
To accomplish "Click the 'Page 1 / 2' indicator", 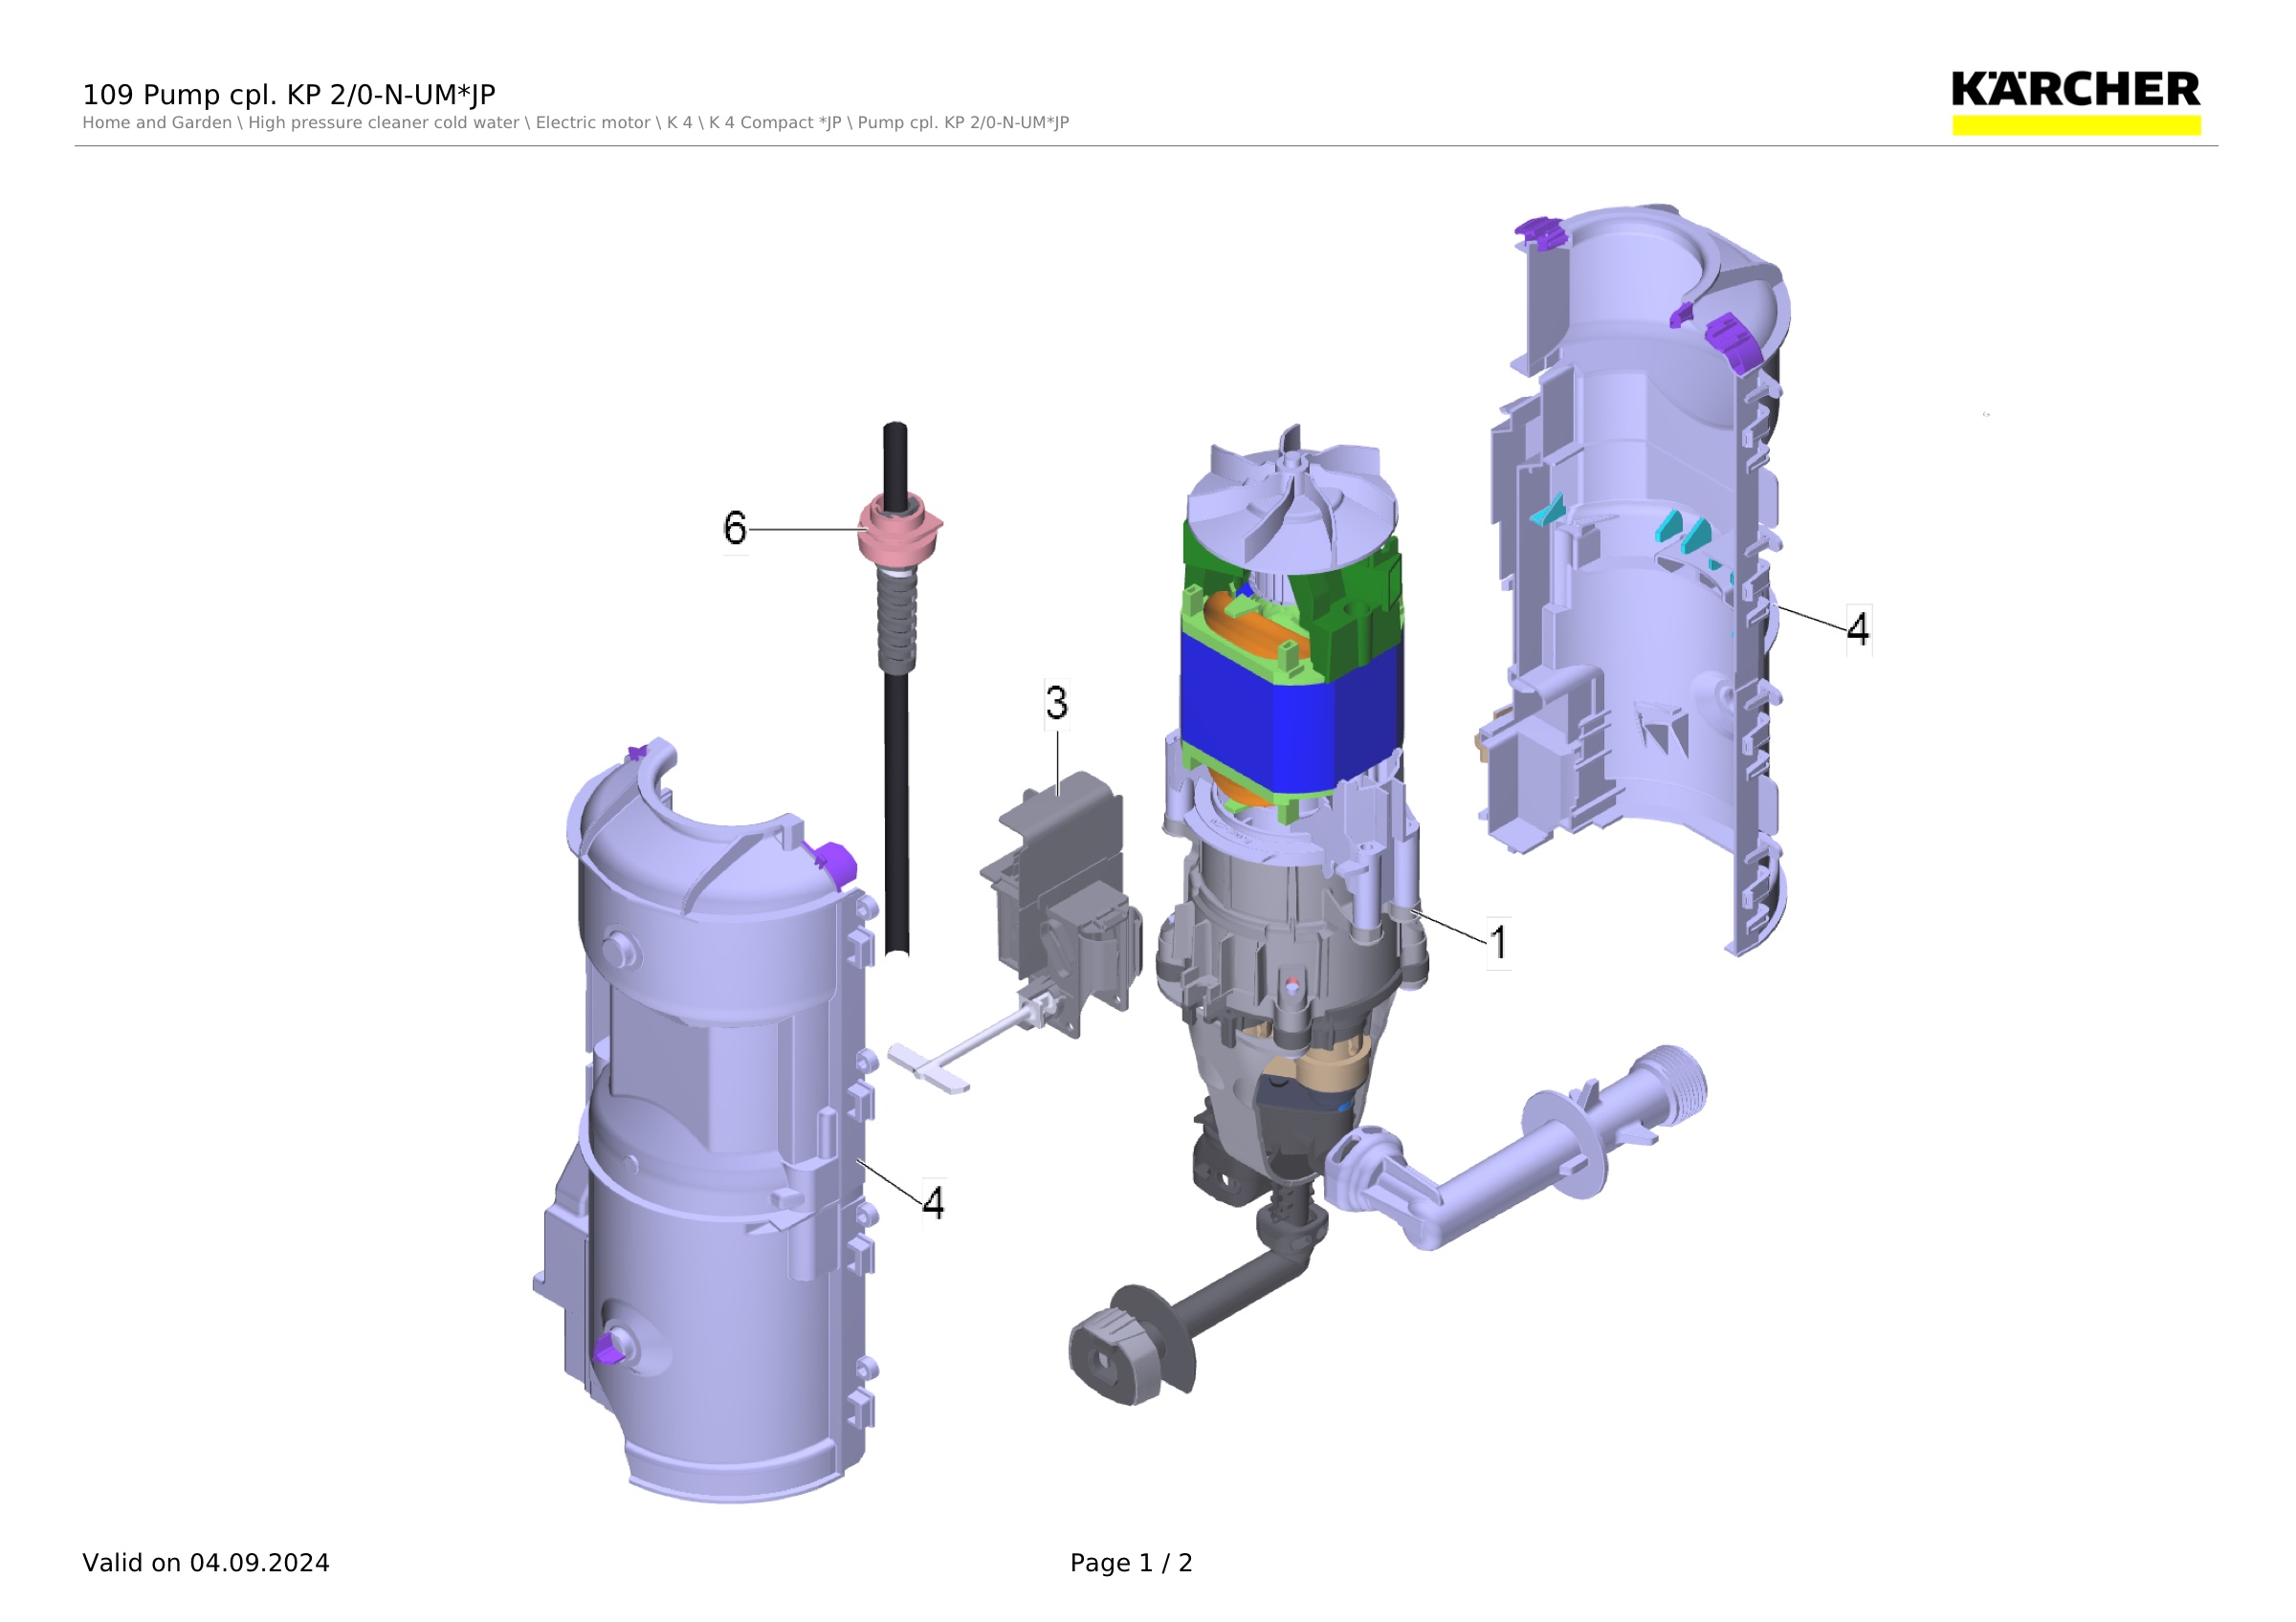I will (1131, 1563).
